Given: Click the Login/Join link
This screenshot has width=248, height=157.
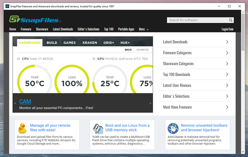Looking at the screenshot, I should point(227,29).
